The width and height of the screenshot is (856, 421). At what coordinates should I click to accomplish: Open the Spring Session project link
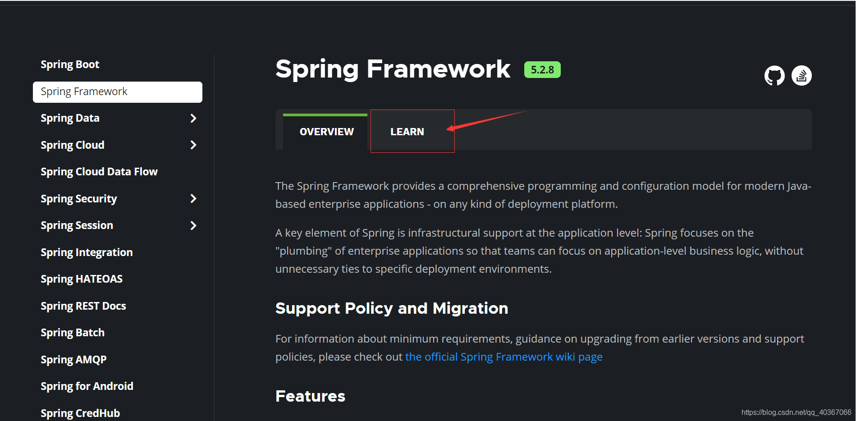(77, 225)
